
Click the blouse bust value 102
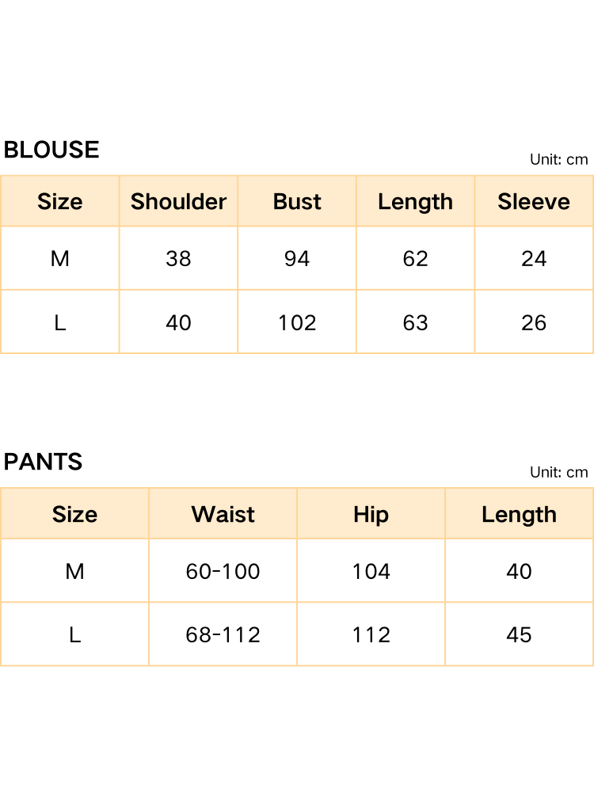[297, 323]
